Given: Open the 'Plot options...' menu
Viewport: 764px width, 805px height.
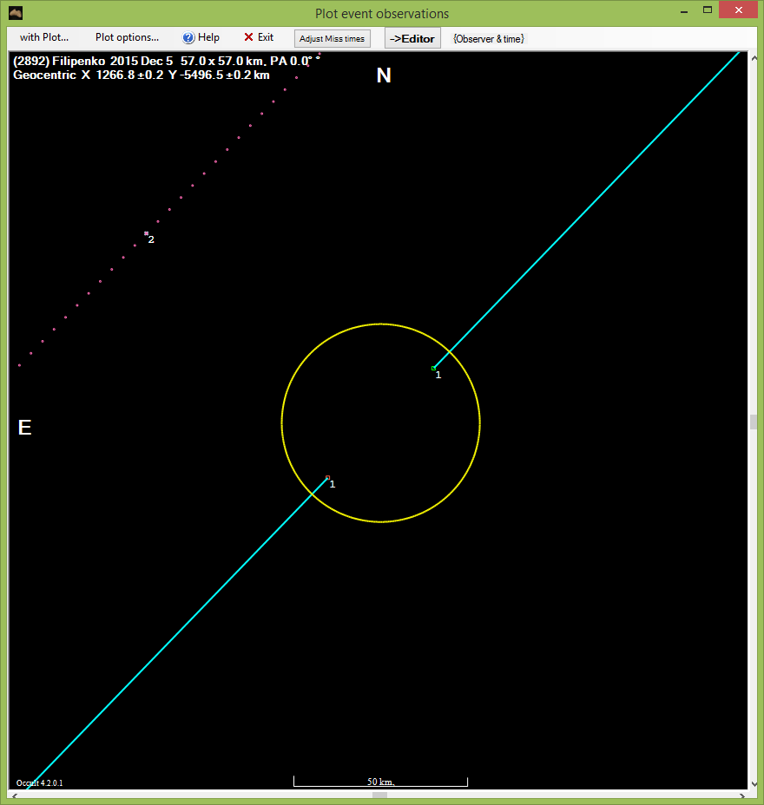Looking at the screenshot, I should tap(127, 37).
